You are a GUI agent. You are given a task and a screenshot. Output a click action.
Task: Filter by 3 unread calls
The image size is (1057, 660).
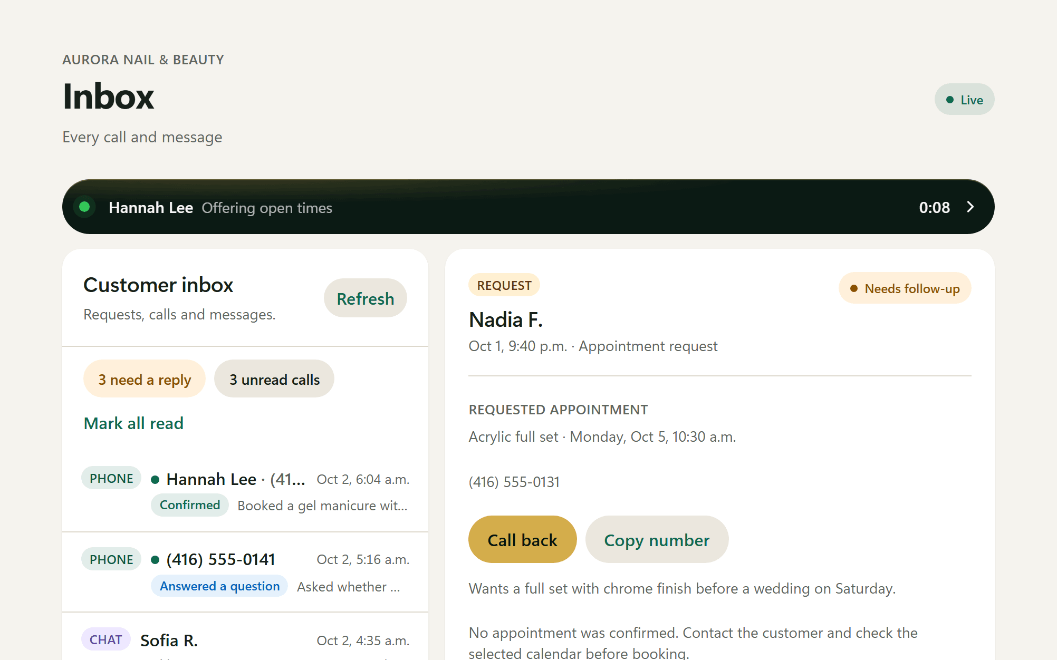pos(274,379)
